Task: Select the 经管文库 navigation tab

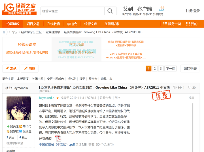Action: [91, 24]
